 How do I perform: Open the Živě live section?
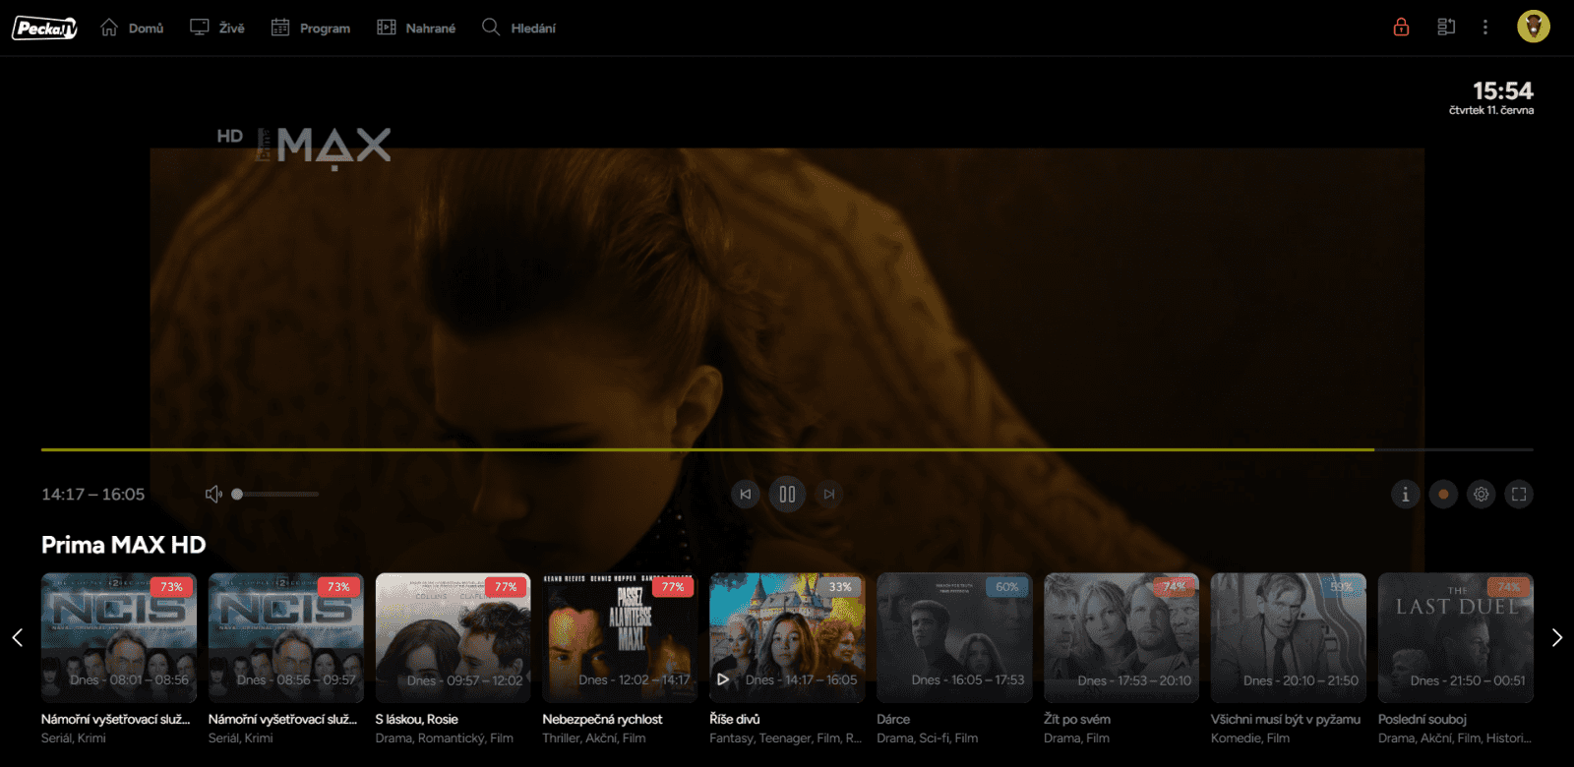click(217, 28)
